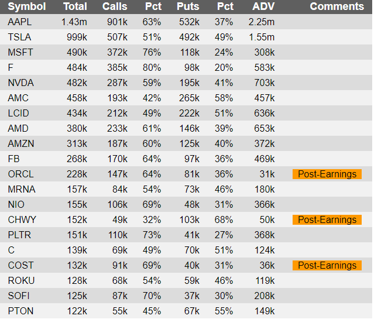Screen dimensions: 388x326
Task: Click the AMZN ticker symbol
Action: click(x=20, y=143)
